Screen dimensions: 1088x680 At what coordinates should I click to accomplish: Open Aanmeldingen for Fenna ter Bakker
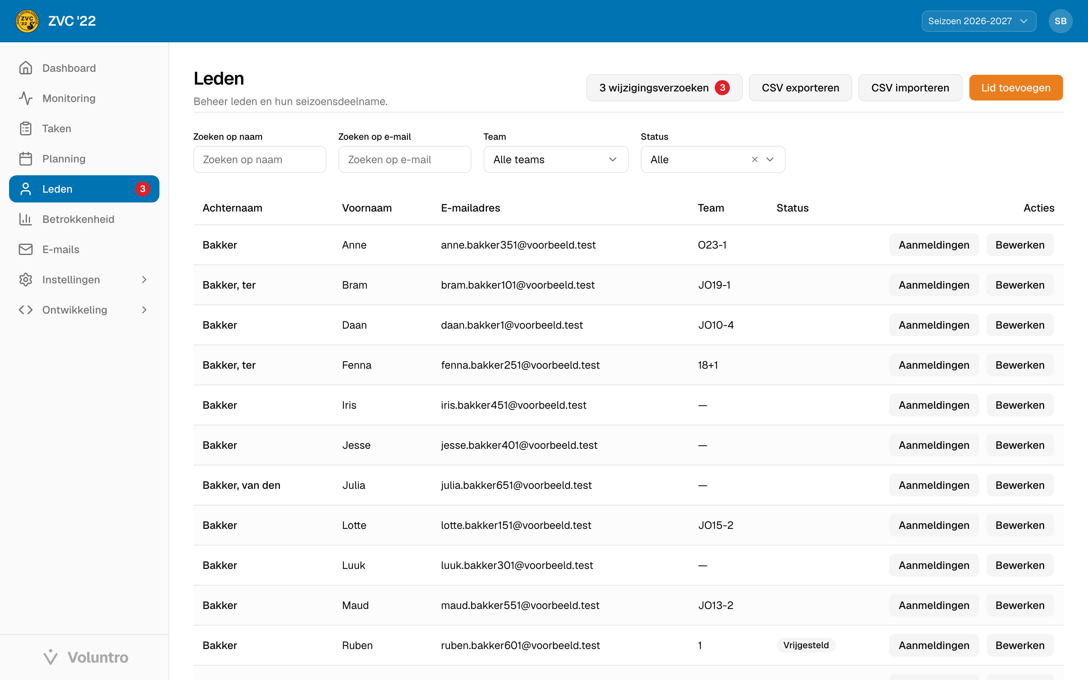[x=934, y=365]
